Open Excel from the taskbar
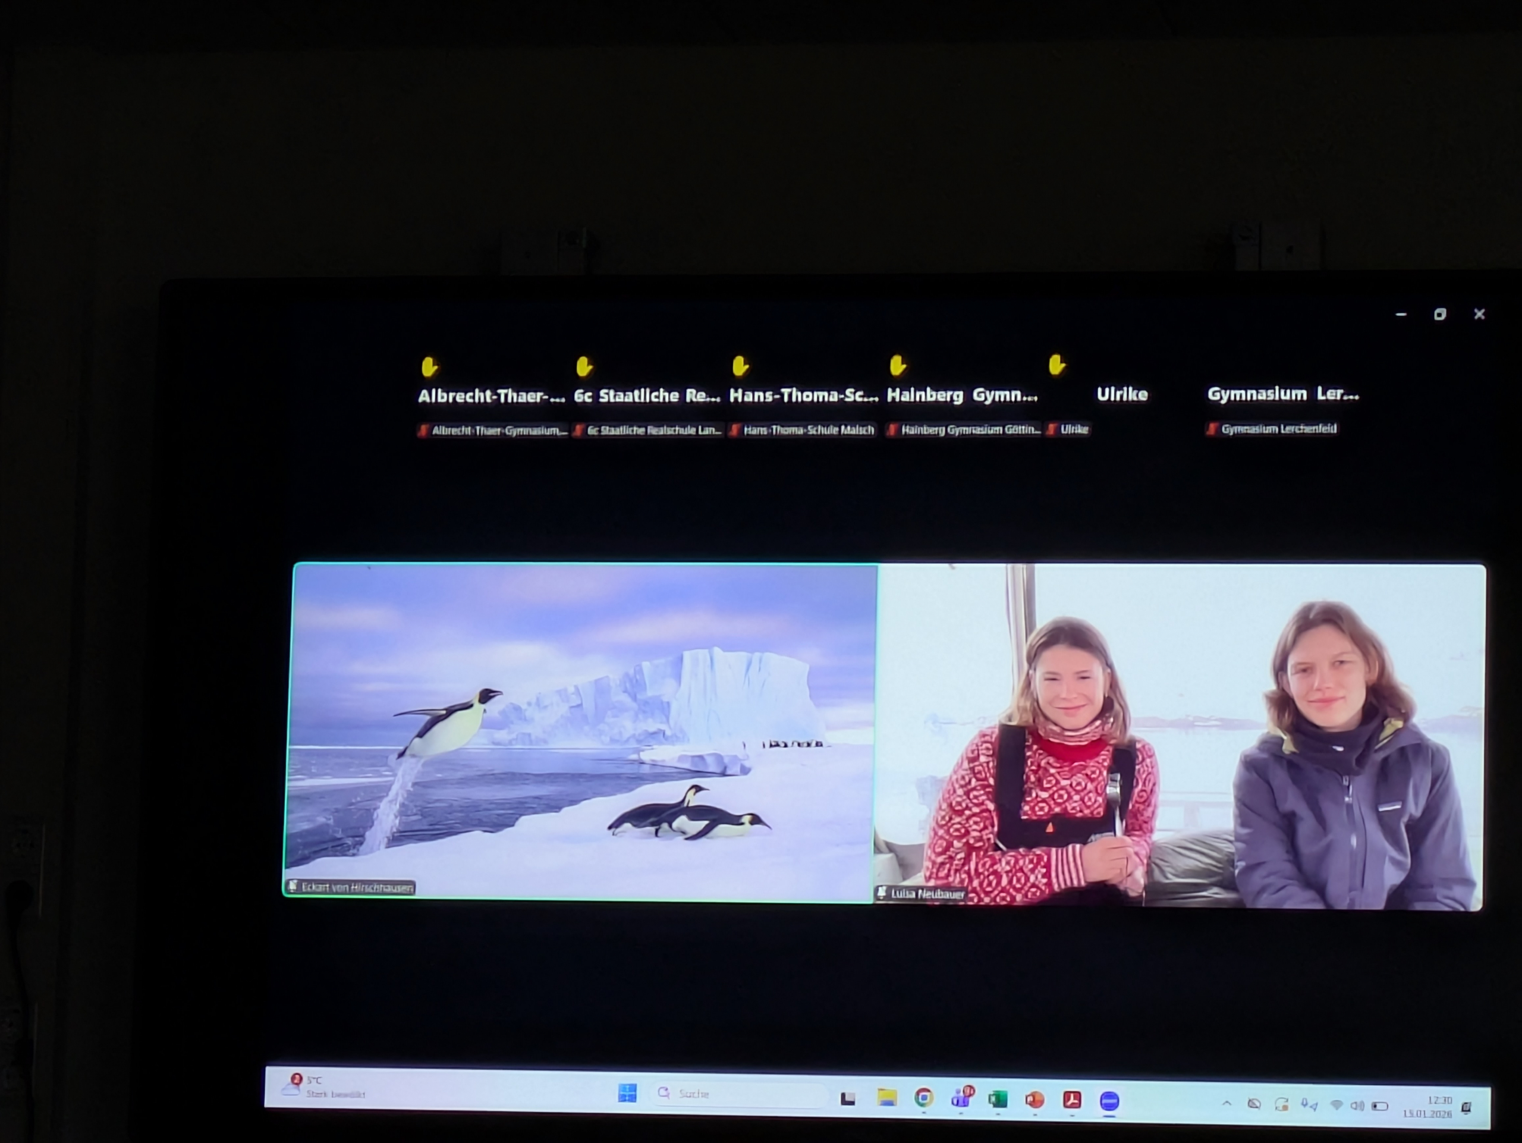Image resolution: width=1522 pixels, height=1143 pixels. point(998,1100)
